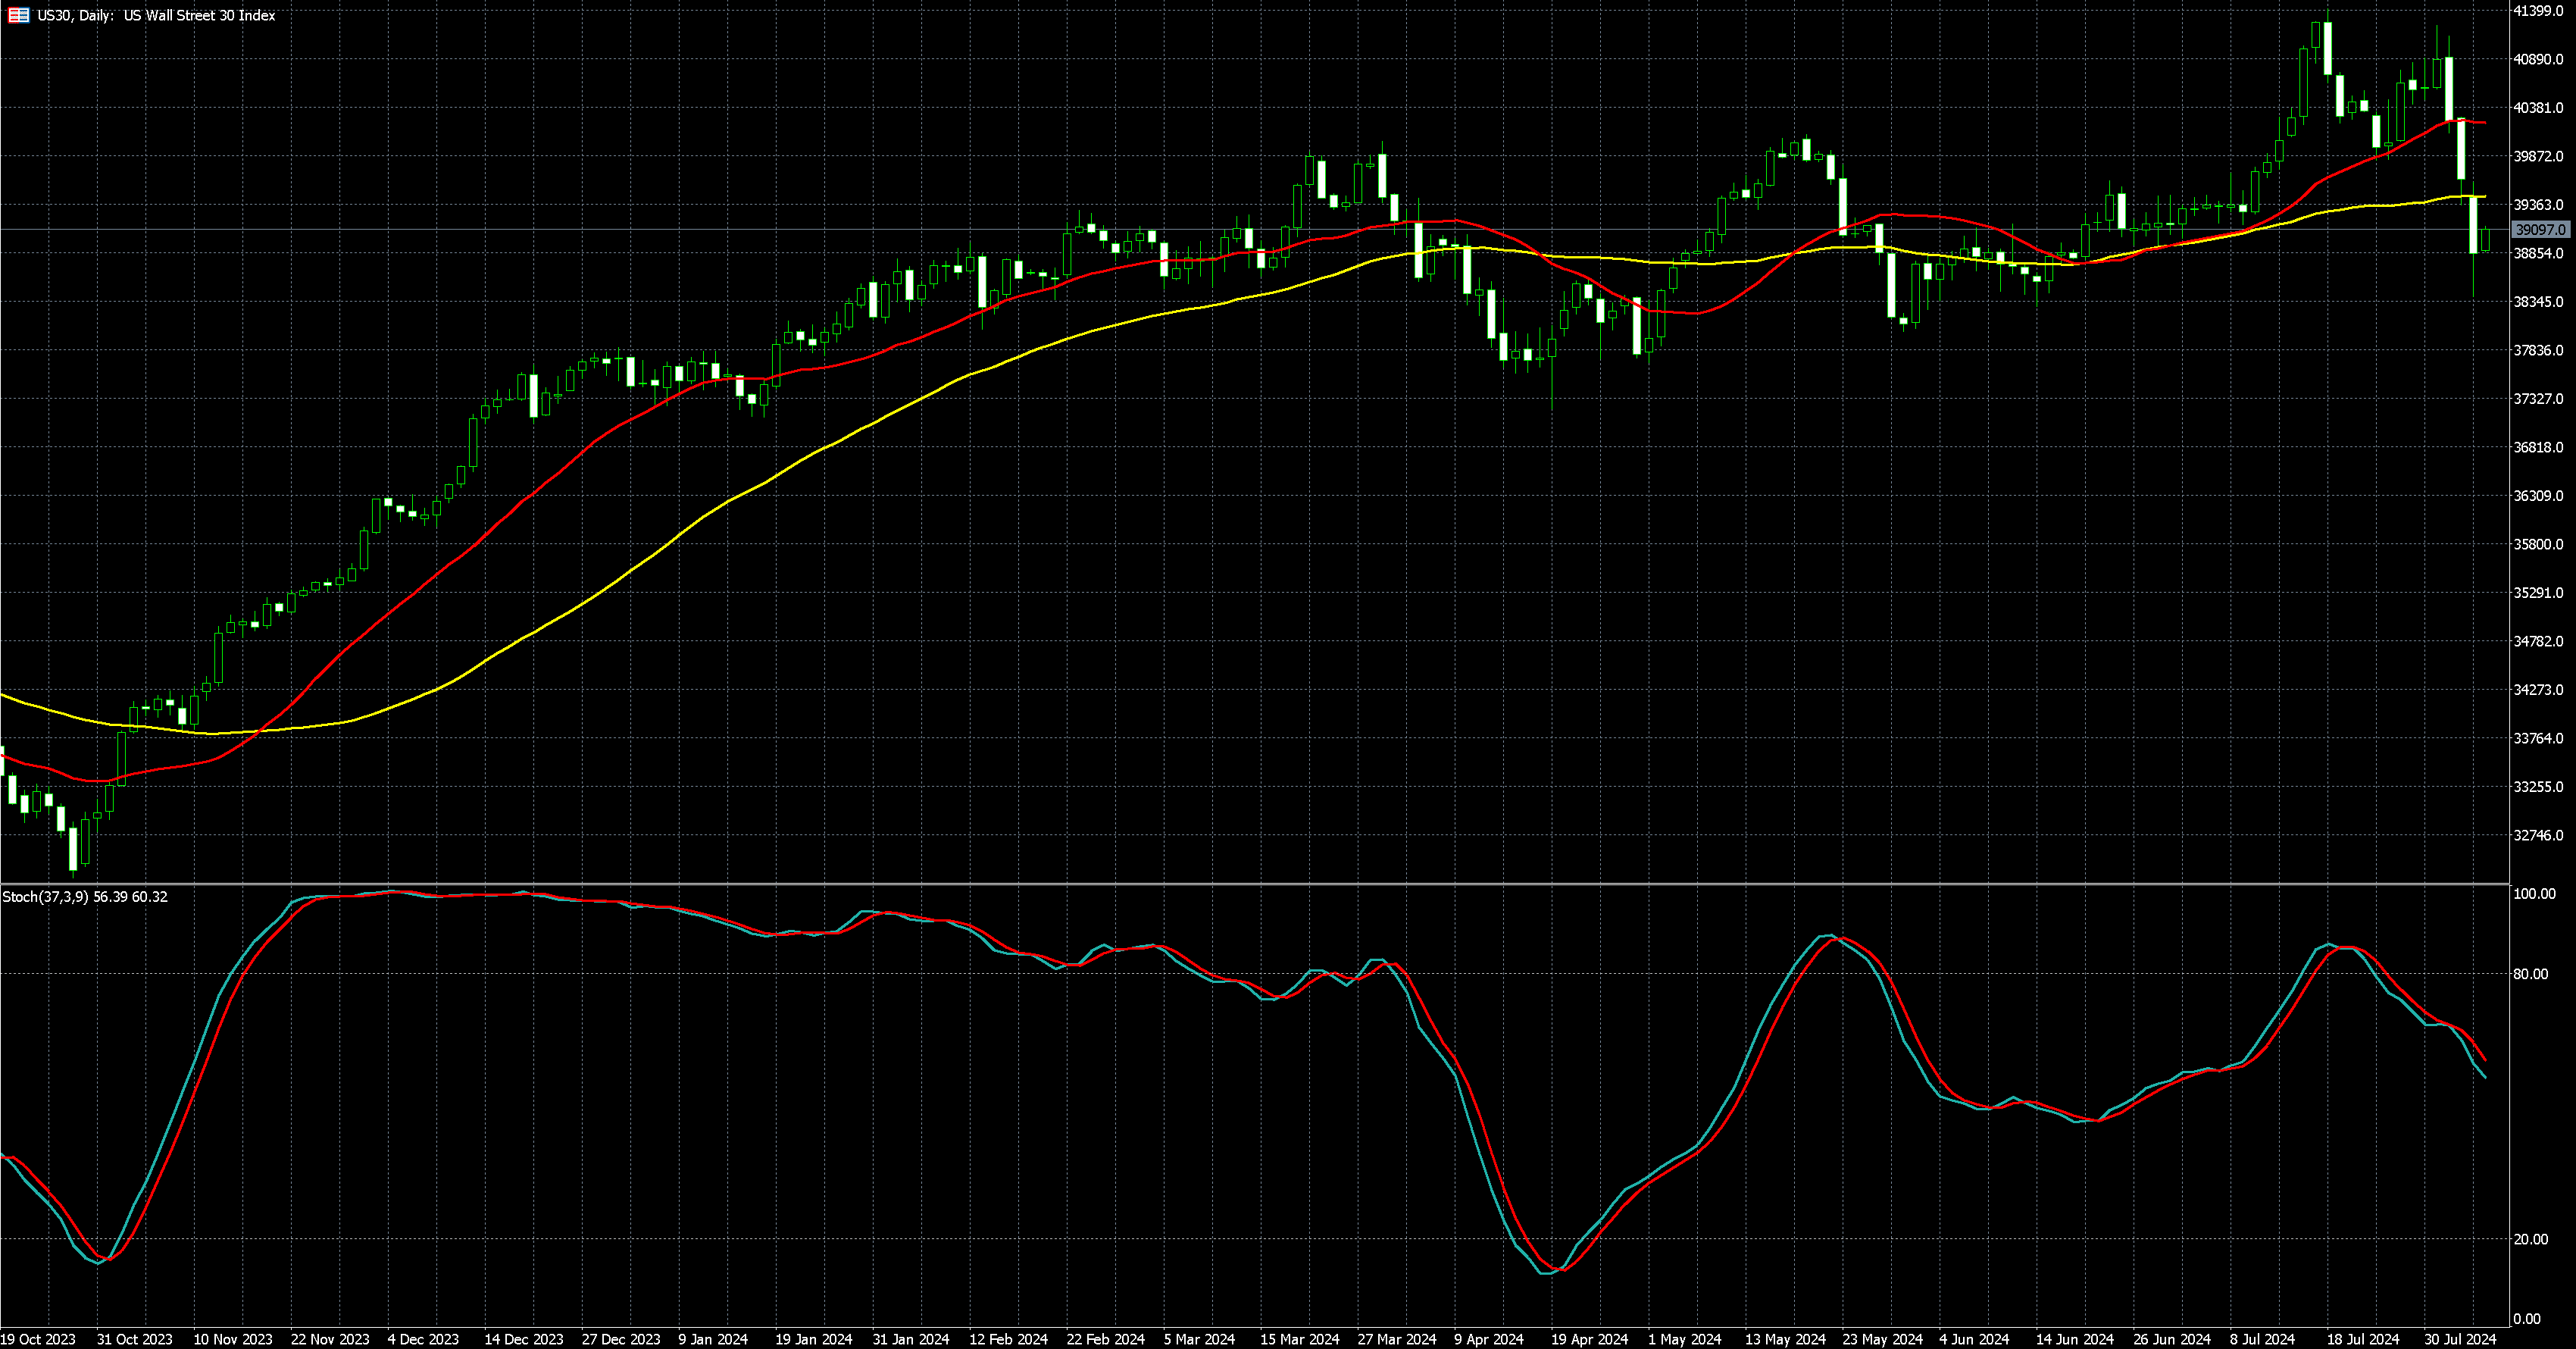2576x1349 pixels.
Task: Click the stochastic 0.00 scale label
Action: coord(2527,1319)
